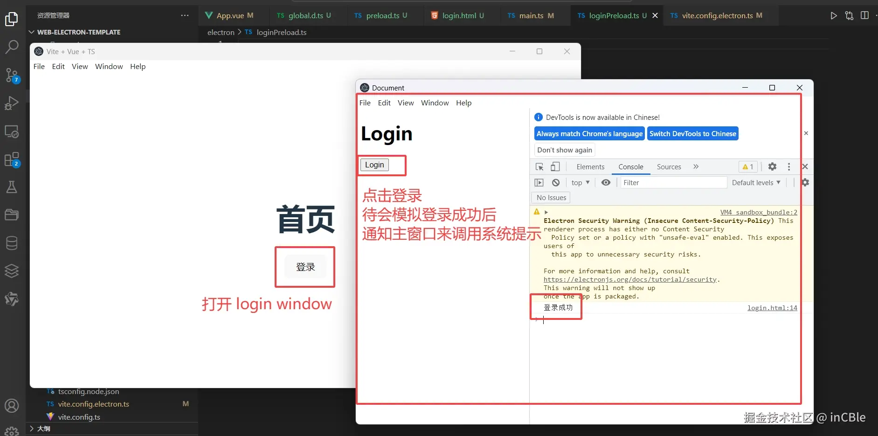Collapse the WEB-ELECTRON-TEMPLATE folder section
Viewport: 878px width, 436px height.
(75, 32)
